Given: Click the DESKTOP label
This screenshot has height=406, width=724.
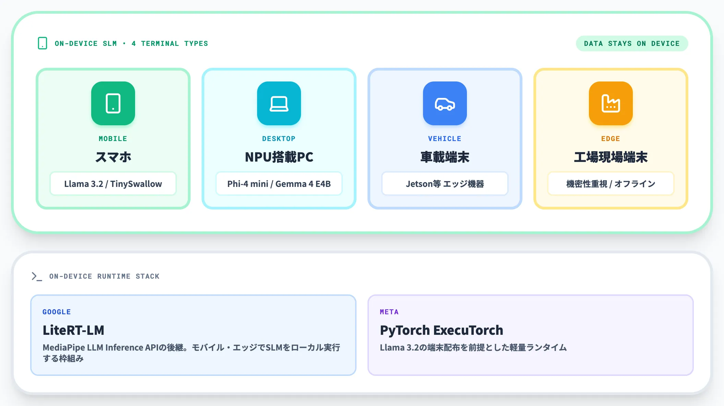Looking at the screenshot, I should [279, 139].
